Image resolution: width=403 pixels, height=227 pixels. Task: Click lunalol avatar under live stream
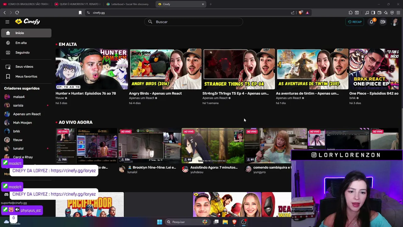tap(122, 170)
